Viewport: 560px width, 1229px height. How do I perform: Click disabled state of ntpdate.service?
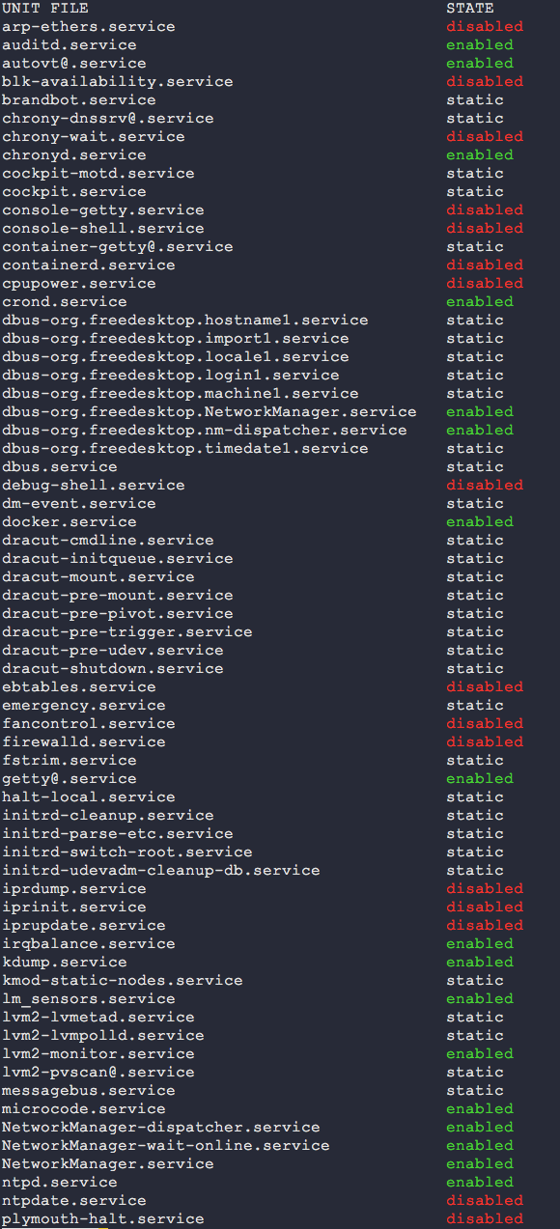click(x=485, y=1201)
